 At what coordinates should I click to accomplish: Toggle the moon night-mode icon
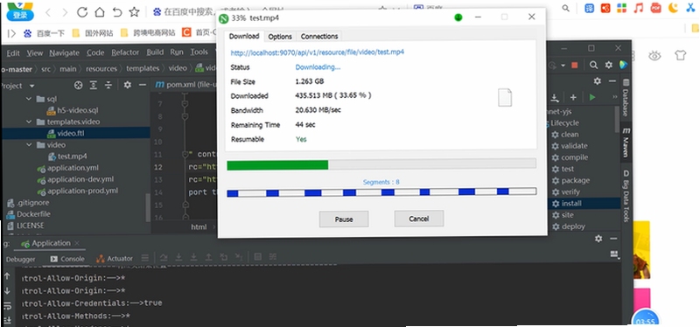[x=673, y=8]
